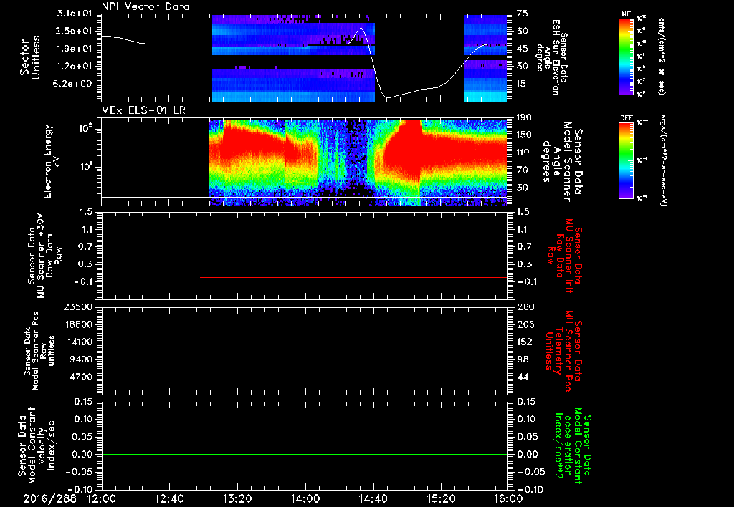Select the 'MEx ELS-01 LR' panel title
This screenshot has height=507, width=734.
pos(143,110)
